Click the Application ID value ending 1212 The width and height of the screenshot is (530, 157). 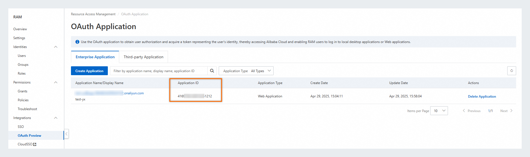195,96
